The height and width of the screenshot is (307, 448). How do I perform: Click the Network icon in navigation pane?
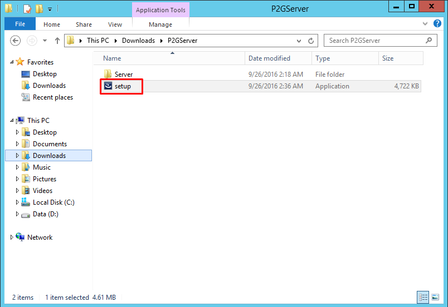click(20, 237)
